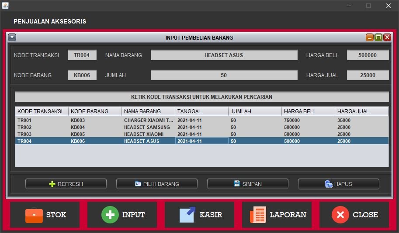399x233 pixels.
Task: Click the KODE TRANSAKSI input field
Action: point(82,55)
